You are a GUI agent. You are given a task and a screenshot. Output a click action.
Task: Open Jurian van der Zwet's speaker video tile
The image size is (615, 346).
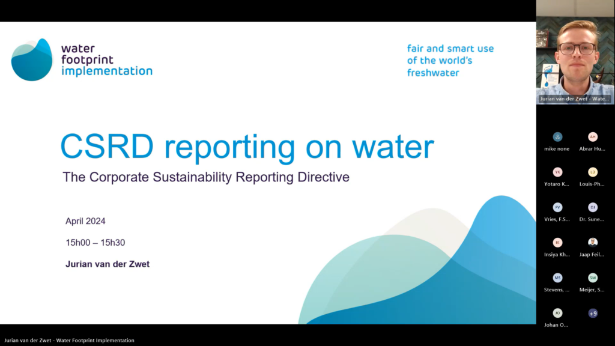tap(575, 51)
